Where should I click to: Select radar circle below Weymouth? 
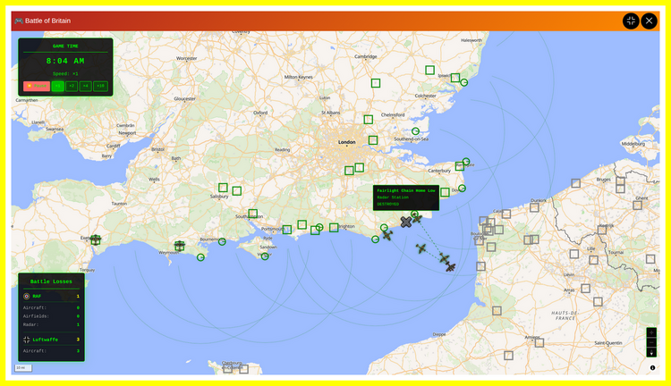[200, 257]
